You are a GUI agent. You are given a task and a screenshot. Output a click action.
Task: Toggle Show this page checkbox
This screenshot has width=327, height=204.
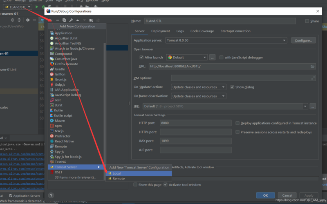[135, 185]
